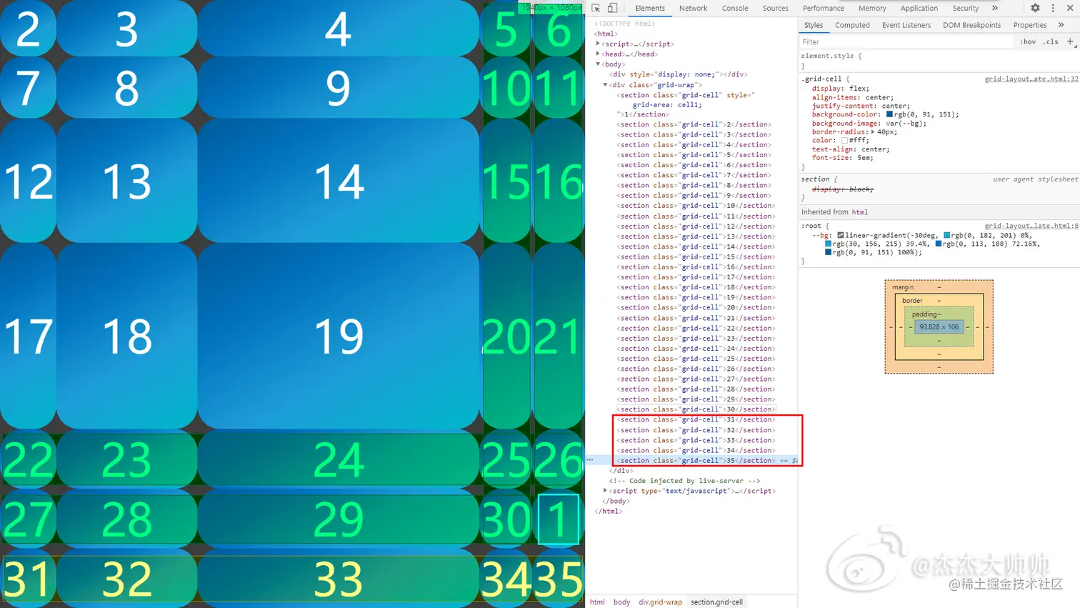This screenshot has width=1080, height=608.
Task: Switch to the Network tab
Action: pos(693,9)
